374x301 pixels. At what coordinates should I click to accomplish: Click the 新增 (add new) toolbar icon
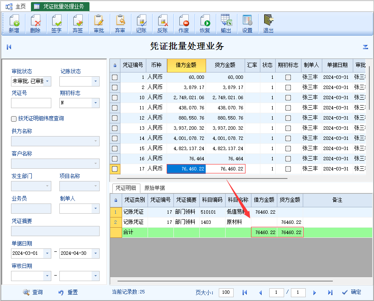coord(14,24)
